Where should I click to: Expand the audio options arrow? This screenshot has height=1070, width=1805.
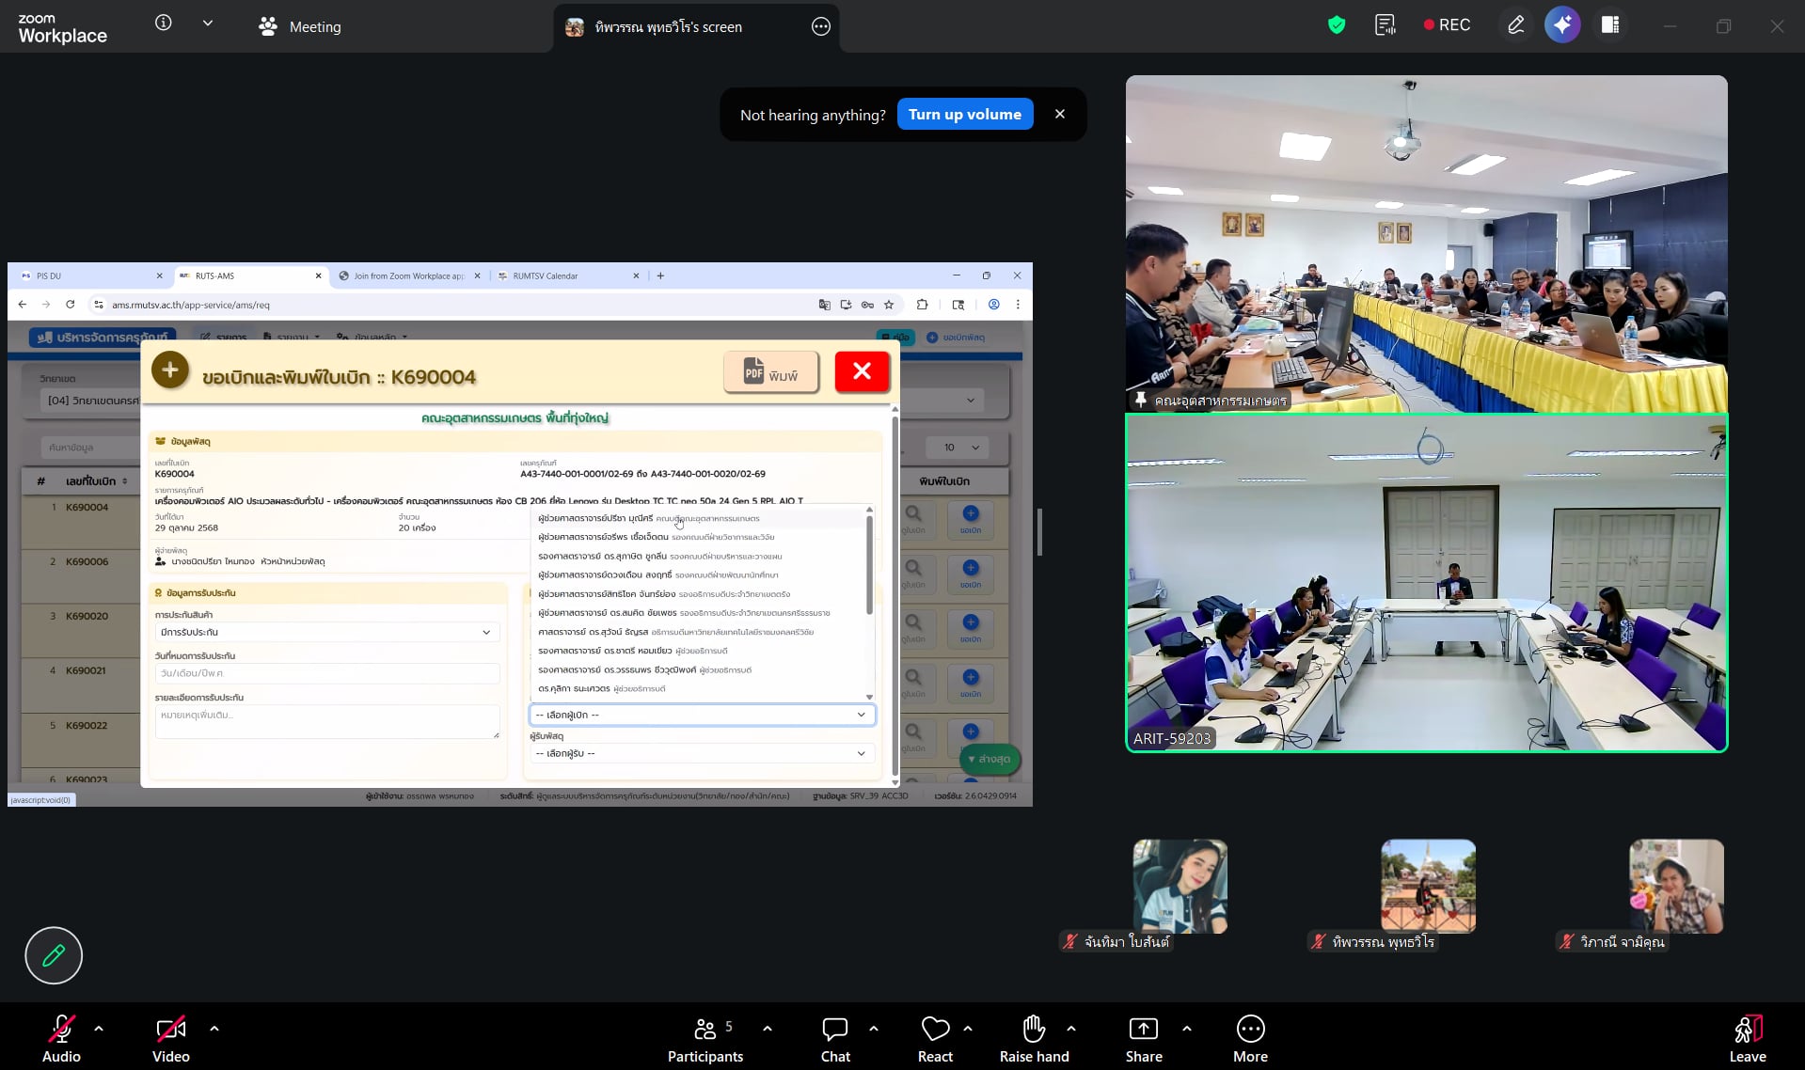tap(99, 1029)
